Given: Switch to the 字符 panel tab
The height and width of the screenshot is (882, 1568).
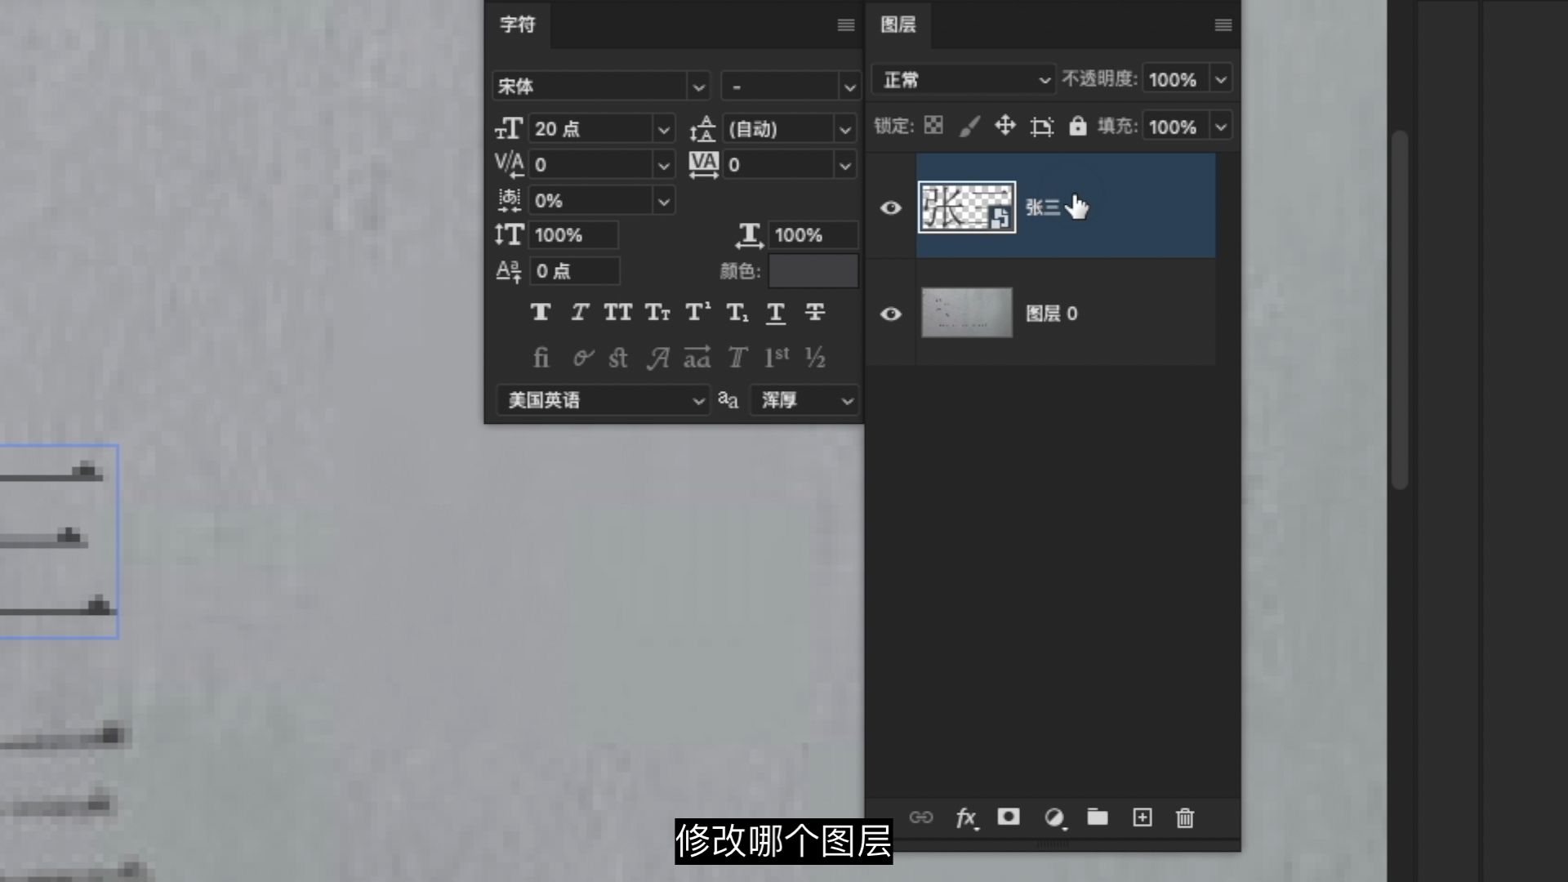Looking at the screenshot, I should click(518, 24).
